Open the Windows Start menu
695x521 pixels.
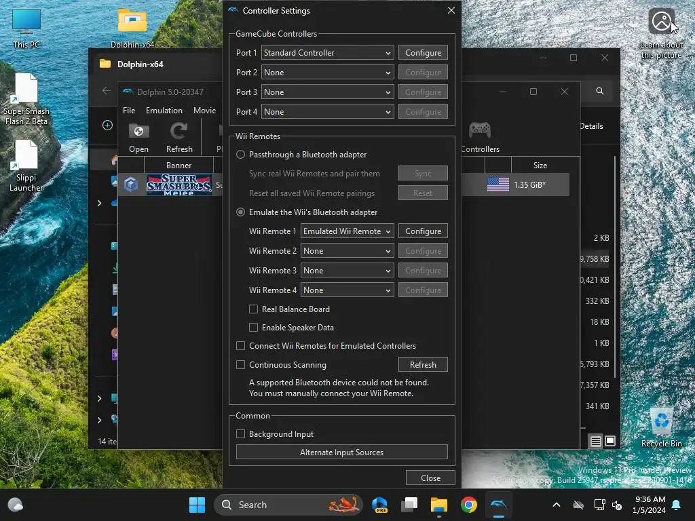click(x=197, y=505)
